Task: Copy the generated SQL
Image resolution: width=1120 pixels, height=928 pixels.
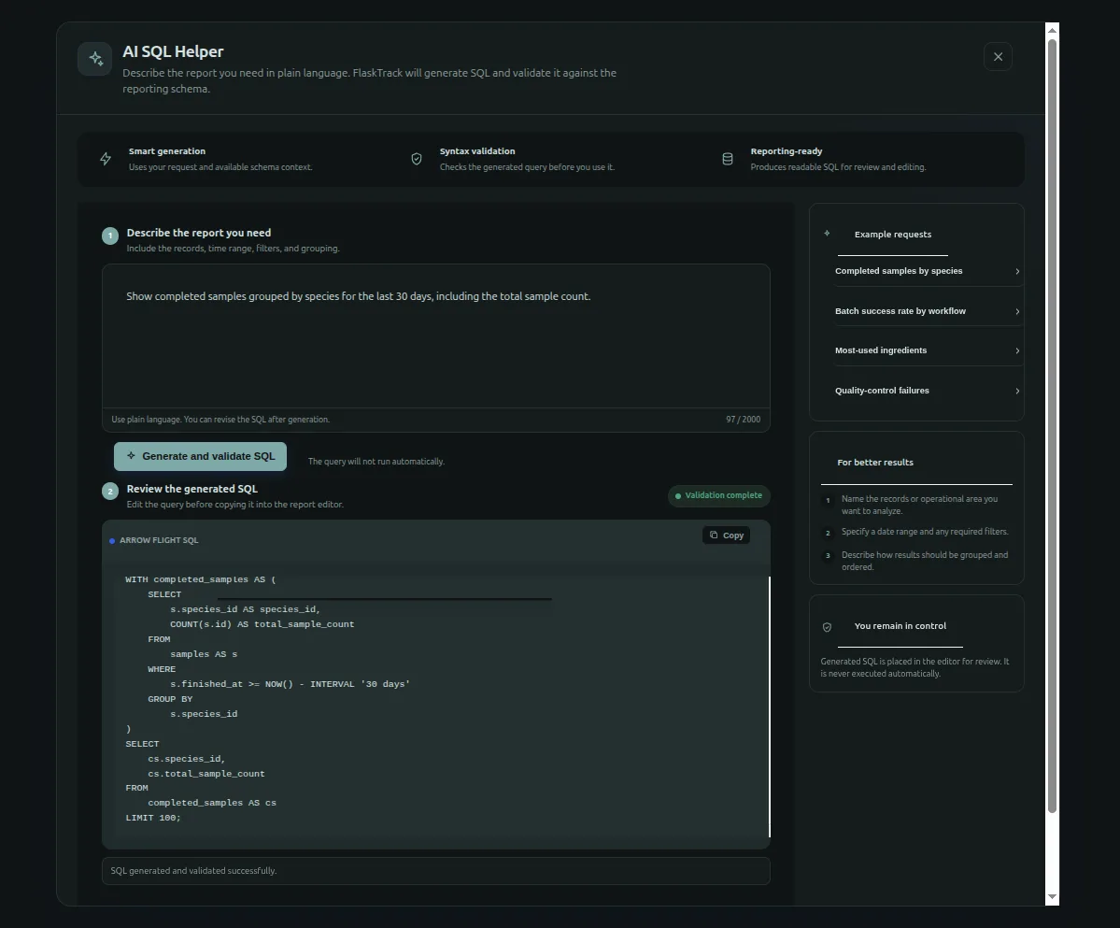Action: pyautogui.click(x=727, y=535)
